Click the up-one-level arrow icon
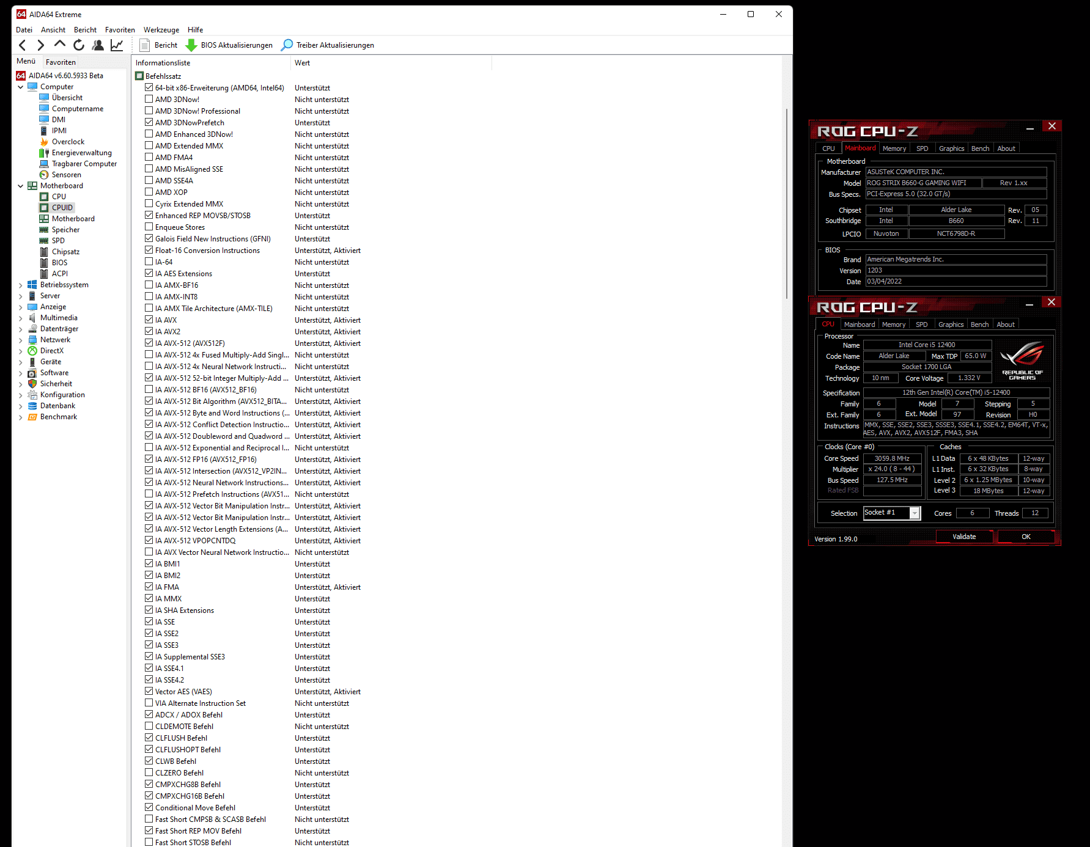This screenshot has width=1090, height=847. [60, 45]
